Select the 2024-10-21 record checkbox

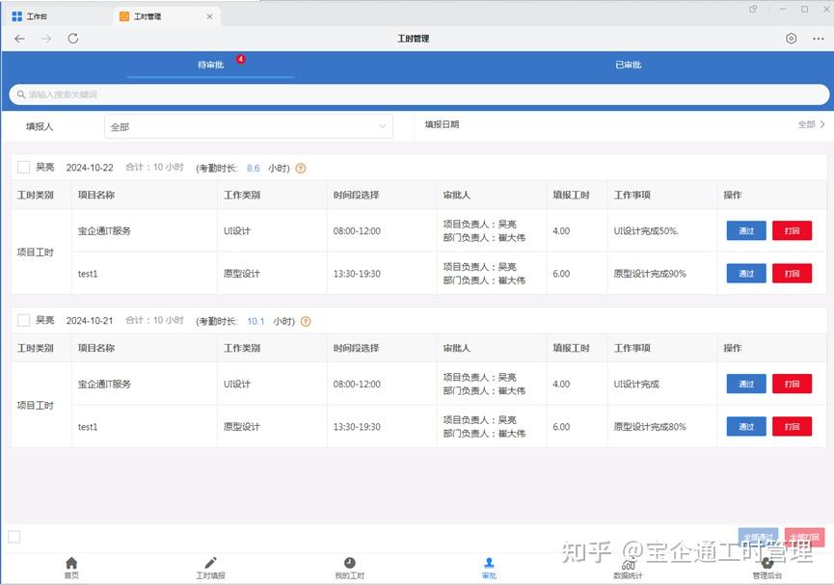[23, 321]
